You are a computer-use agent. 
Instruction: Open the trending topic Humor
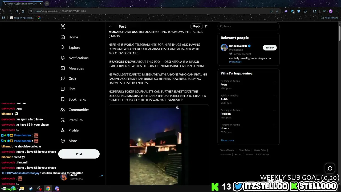pyautogui.click(x=225, y=128)
